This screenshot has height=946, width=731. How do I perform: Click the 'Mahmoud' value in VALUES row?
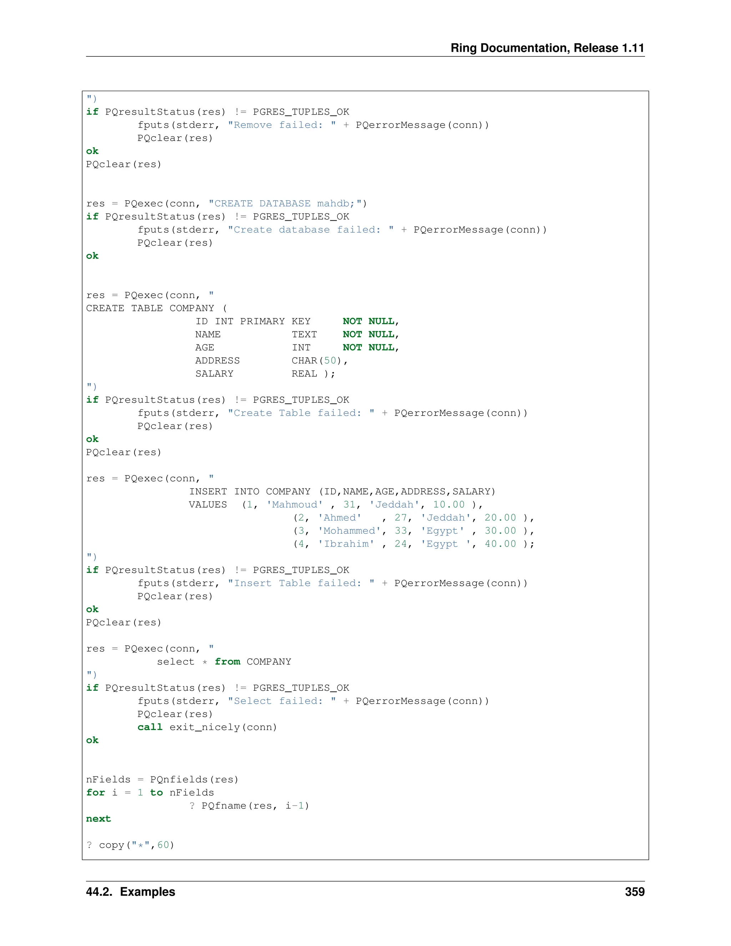(294, 505)
